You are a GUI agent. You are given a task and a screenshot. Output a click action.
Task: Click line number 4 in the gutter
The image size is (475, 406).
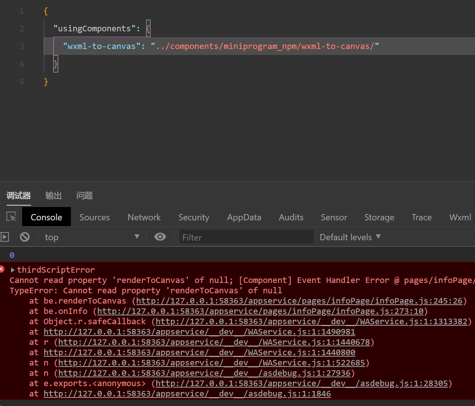click(22, 64)
